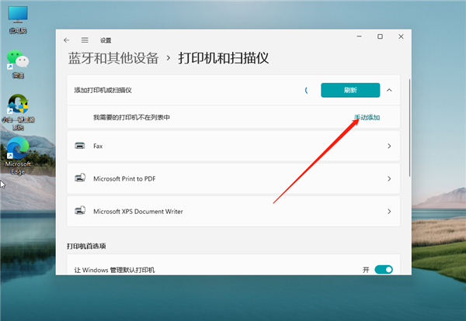Screen dimensions: 466x321
Task: Click the 添加打印机或扫描仪 label
Action: click(103, 90)
